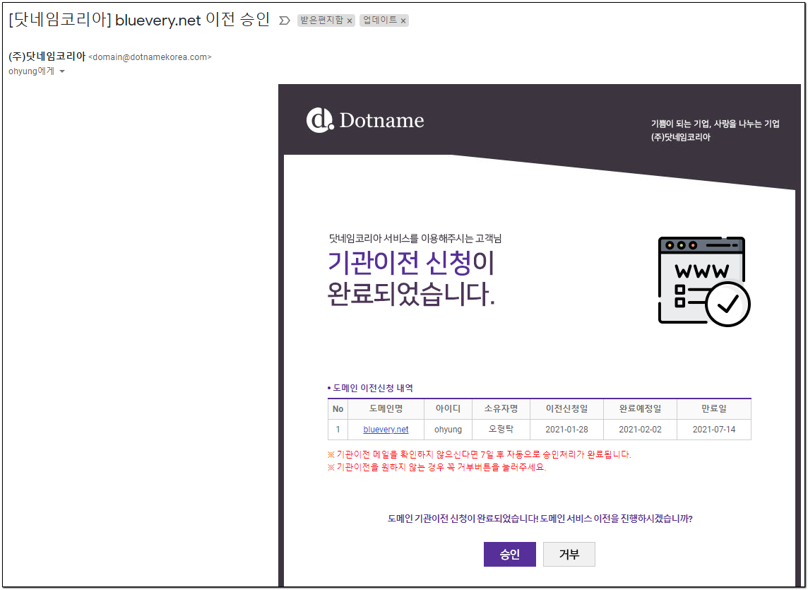Click the 아이디 column header

click(x=448, y=409)
